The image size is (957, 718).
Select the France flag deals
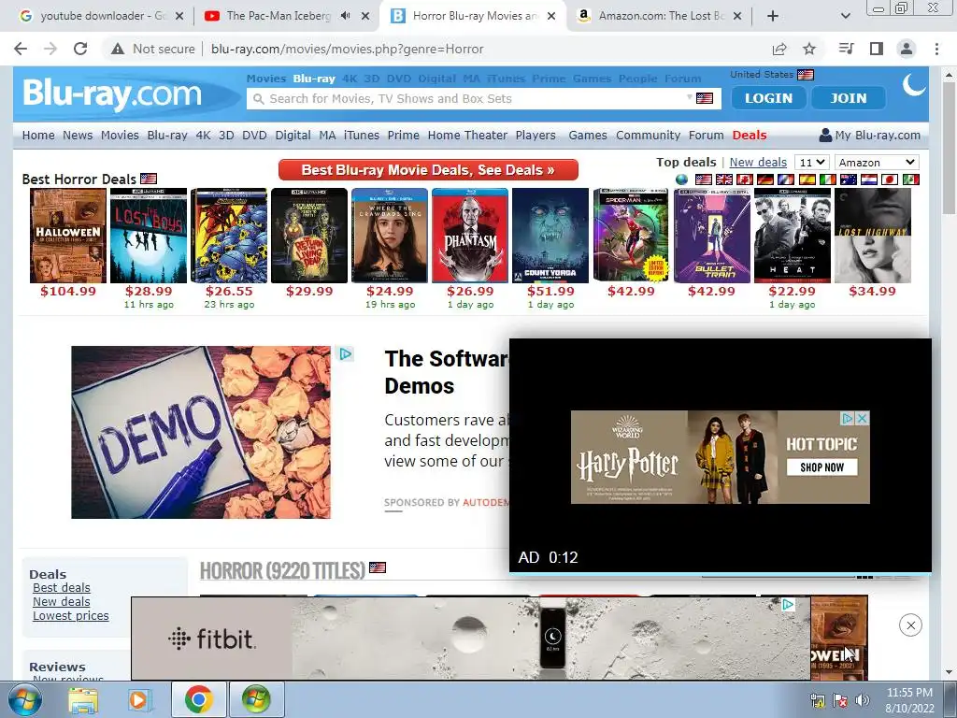[786, 179]
